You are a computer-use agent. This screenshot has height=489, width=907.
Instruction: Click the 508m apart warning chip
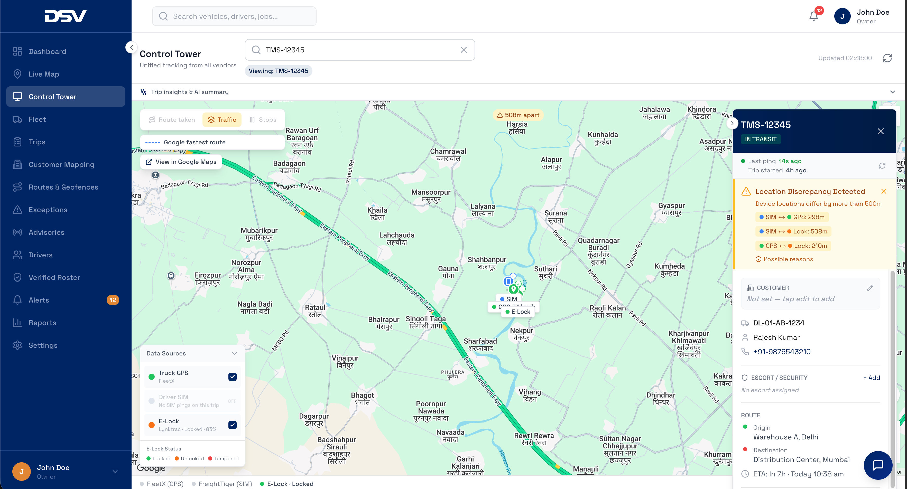[518, 115]
